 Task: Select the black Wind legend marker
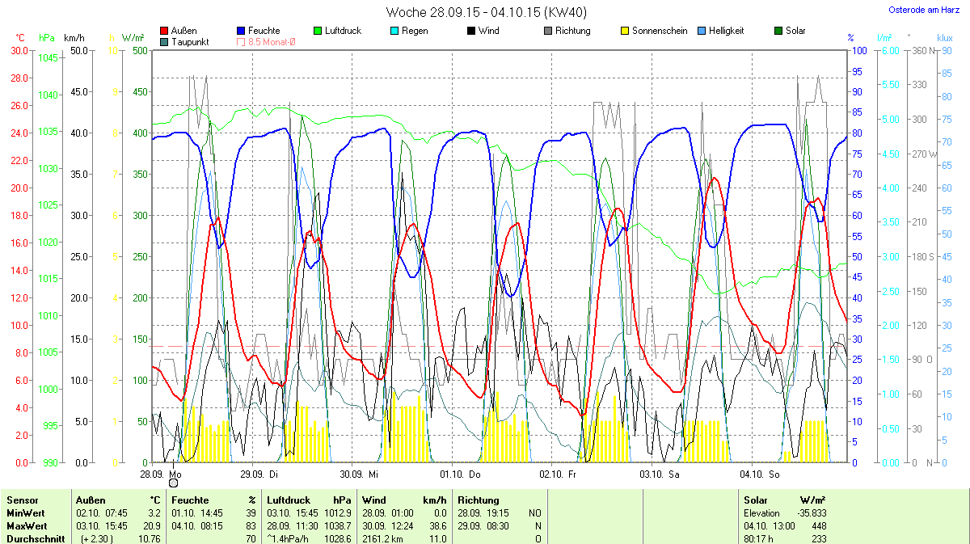tap(470, 31)
